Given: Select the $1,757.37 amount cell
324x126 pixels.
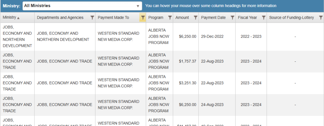Looking at the screenshot, I should click(188, 61).
